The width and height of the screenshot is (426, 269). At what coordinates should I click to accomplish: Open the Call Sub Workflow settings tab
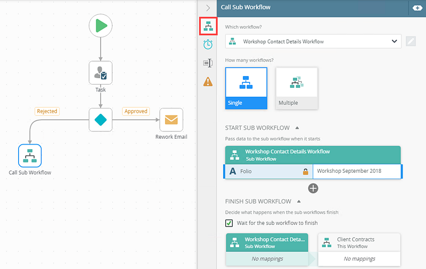tap(208, 26)
